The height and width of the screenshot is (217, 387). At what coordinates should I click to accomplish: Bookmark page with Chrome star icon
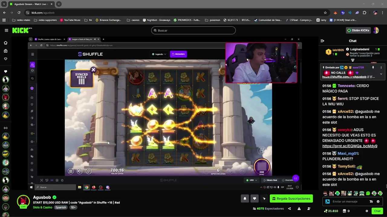point(325,13)
